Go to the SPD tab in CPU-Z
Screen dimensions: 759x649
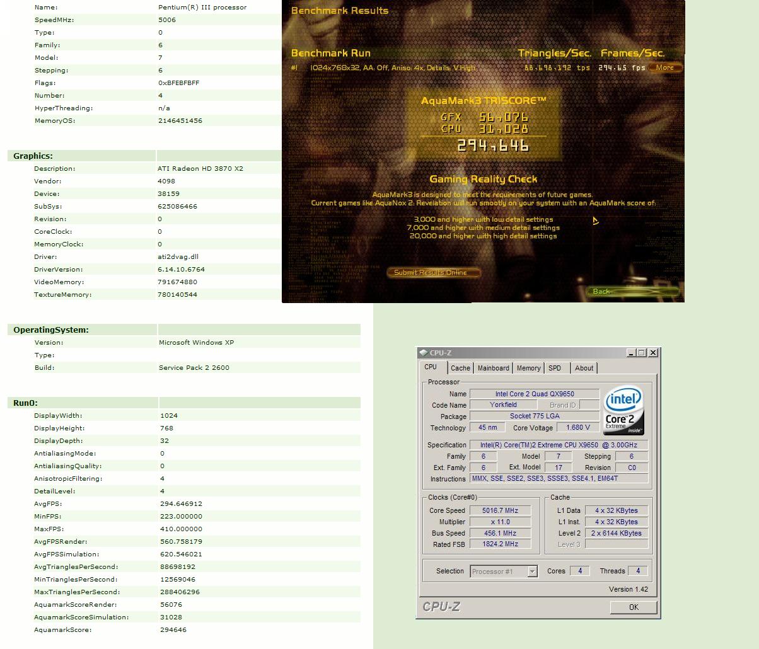click(555, 368)
